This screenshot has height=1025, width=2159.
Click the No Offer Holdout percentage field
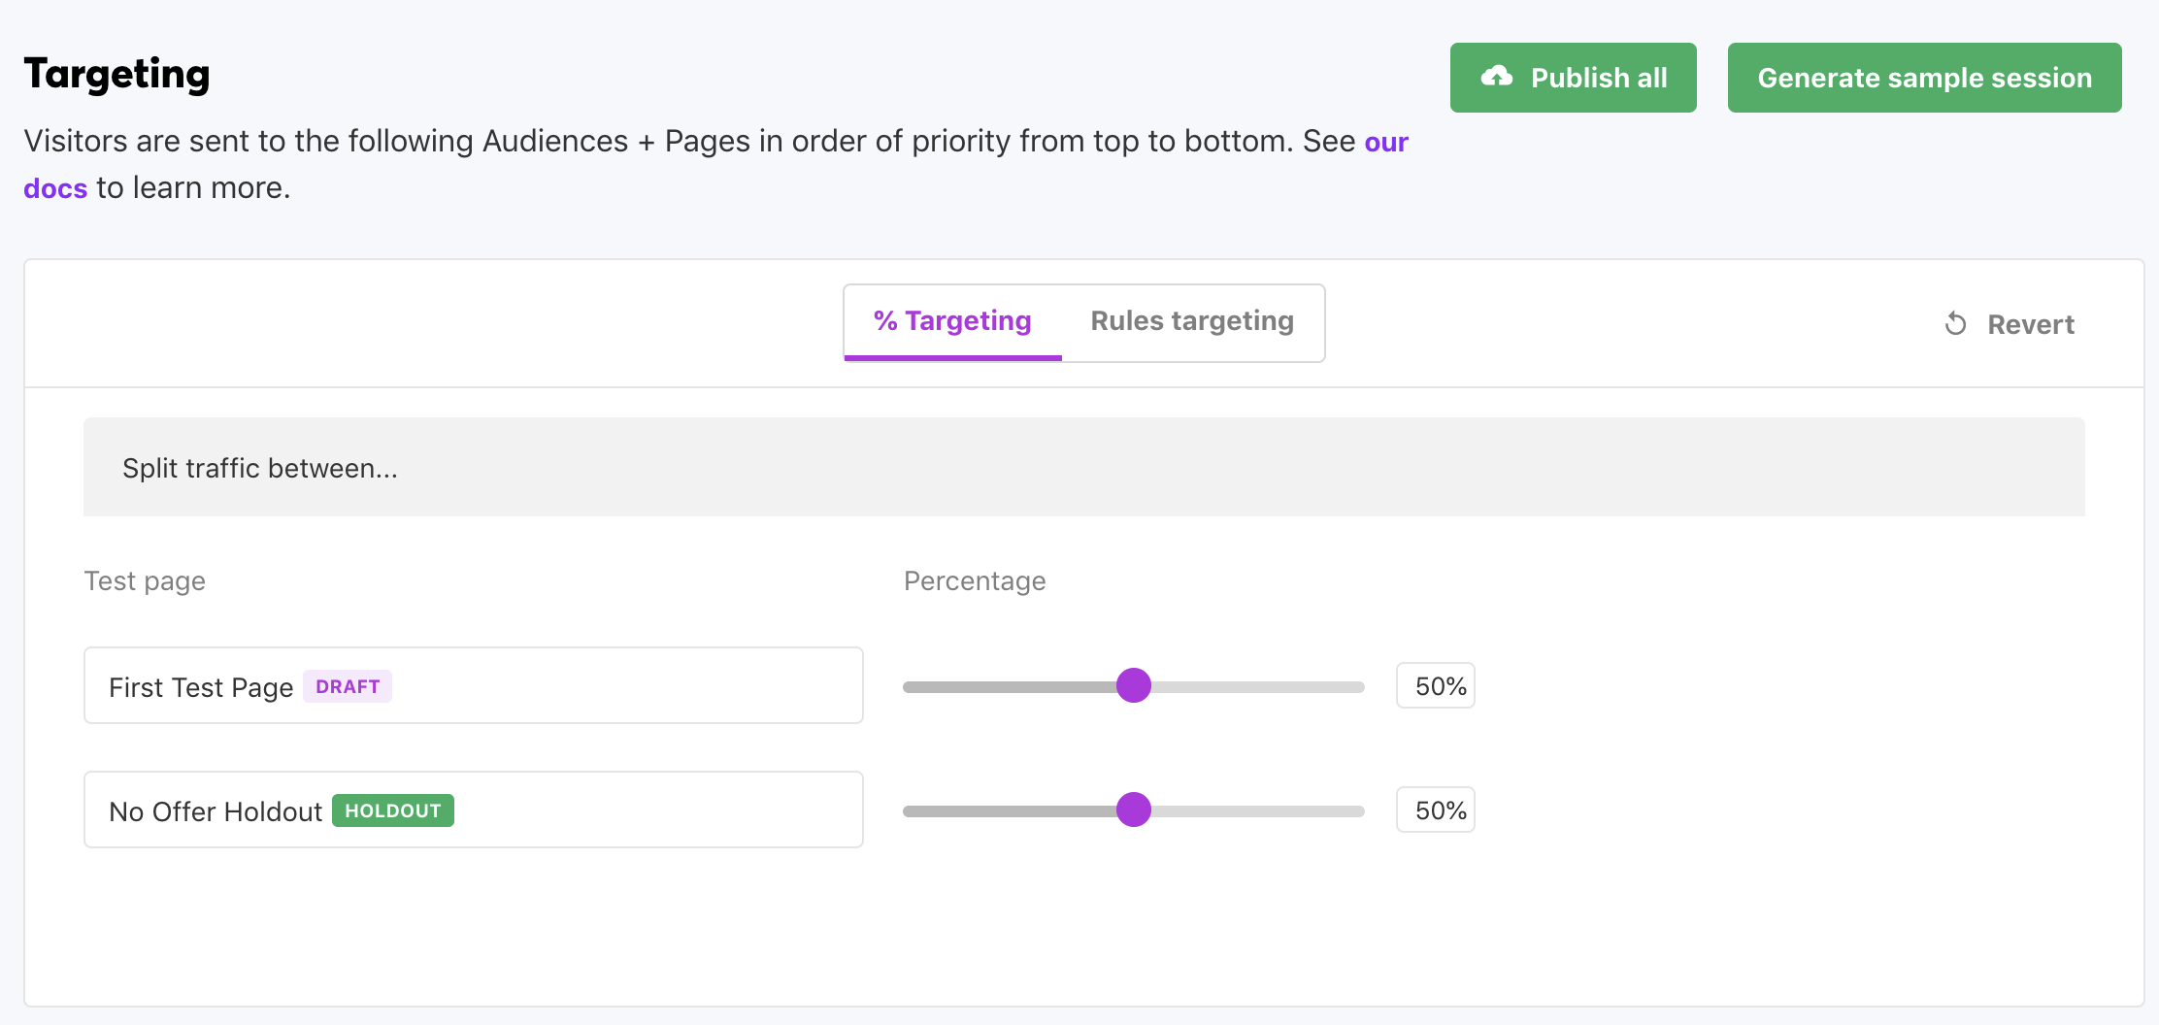tap(1436, 810)
